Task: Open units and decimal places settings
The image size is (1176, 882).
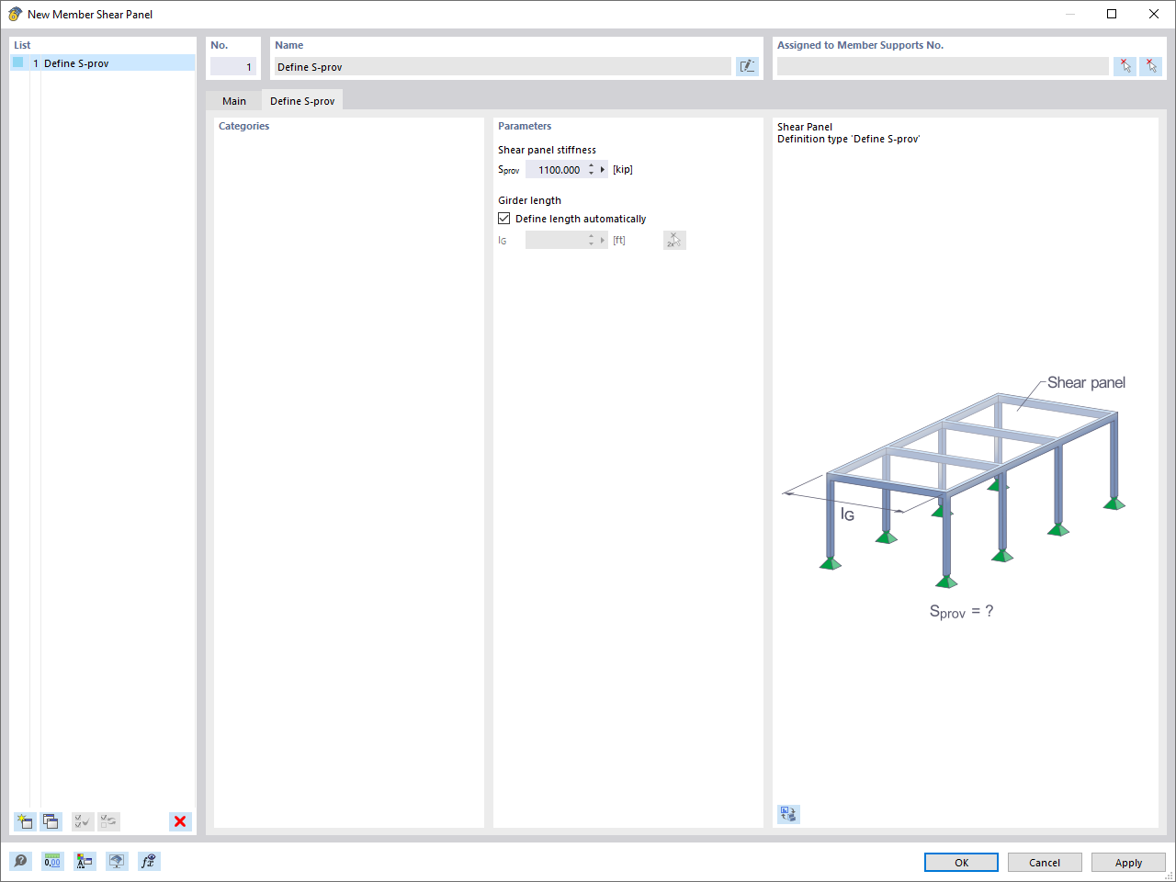Action: pos(52,861)
